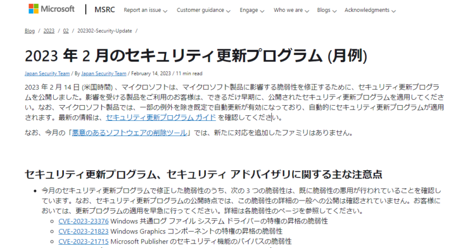Open the 悪意のあるソフトウェアの削除ツール link
Image resolution: width=470 pixels, height=248 pixels.
(x=129, y=133)
